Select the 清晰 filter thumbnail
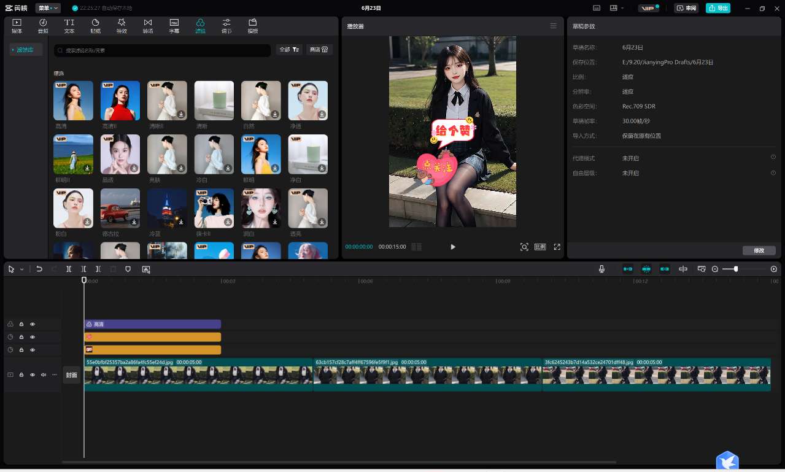The image size is (785, 472). 214,101
